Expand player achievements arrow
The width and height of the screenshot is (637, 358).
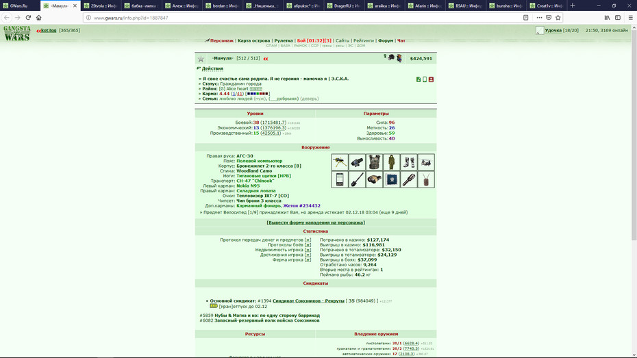pos(308,255)
